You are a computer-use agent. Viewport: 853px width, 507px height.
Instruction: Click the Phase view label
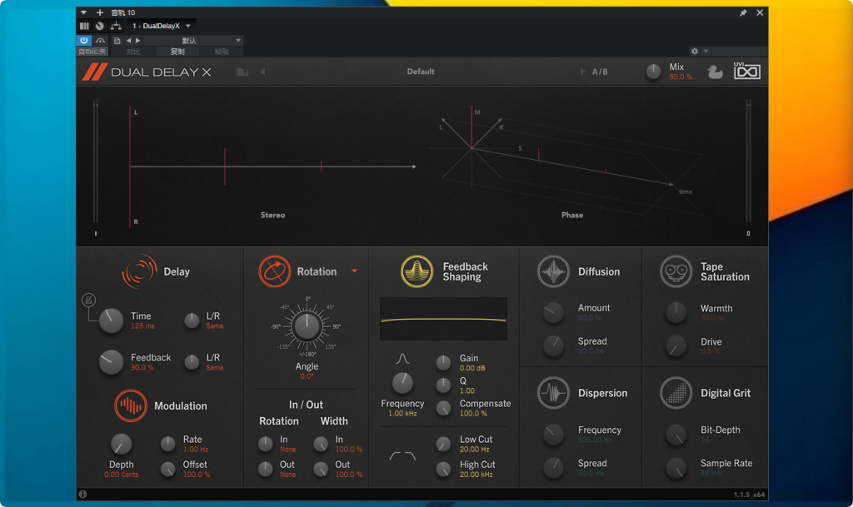572,215
